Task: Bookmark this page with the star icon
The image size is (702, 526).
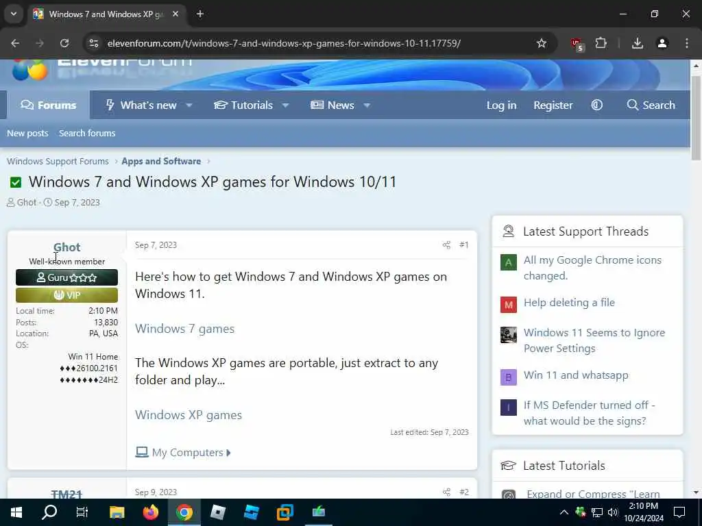Action: pos(542,43)
